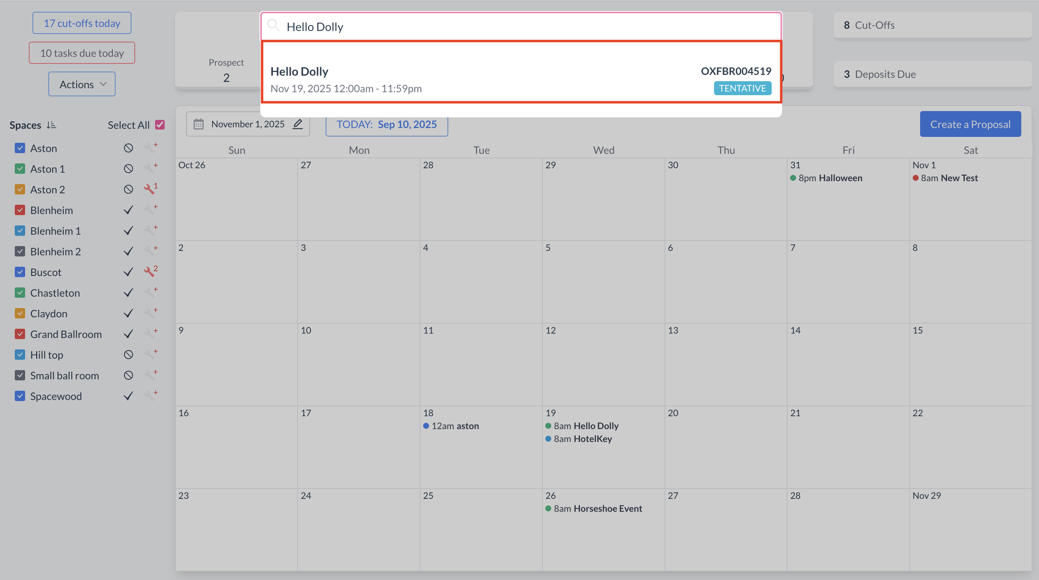
Task: Click the pencil edit icon next to date
Action: tap(298, 124)
